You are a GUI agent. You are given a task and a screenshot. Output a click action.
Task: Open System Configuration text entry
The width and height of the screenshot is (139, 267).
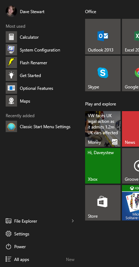40,50
